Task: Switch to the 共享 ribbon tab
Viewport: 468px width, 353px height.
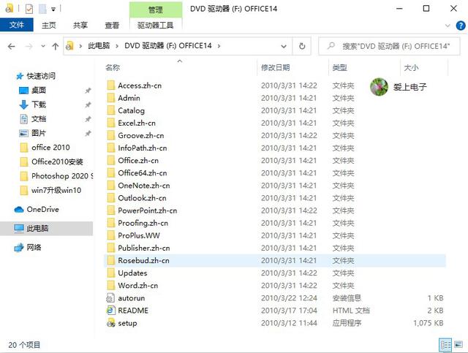Action: pos(80,26)
